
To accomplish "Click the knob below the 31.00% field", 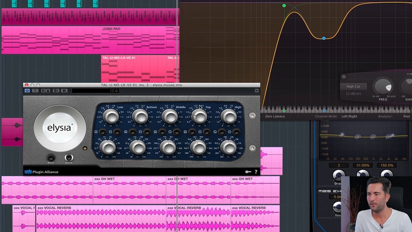I will coord(363,173).
